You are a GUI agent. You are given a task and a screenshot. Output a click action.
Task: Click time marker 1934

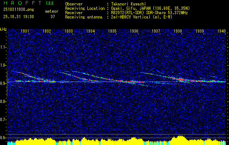(90, 31)
